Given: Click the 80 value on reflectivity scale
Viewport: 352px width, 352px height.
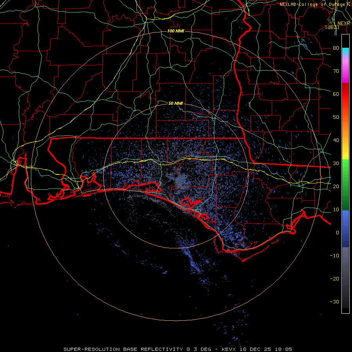Looking at the screenshot, I should tap(336, 48).
